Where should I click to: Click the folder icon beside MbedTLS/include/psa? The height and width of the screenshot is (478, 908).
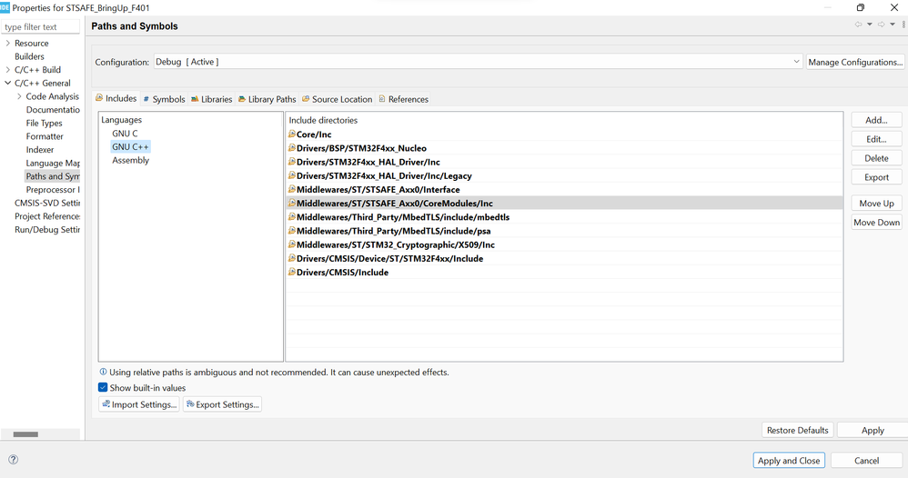pos(292,230)
